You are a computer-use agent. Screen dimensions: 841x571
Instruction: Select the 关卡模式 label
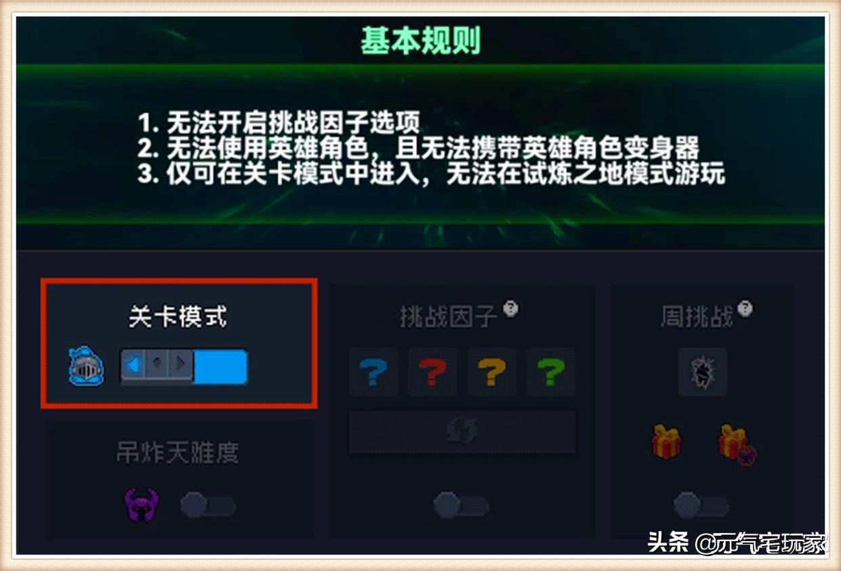tap(178, 317)
